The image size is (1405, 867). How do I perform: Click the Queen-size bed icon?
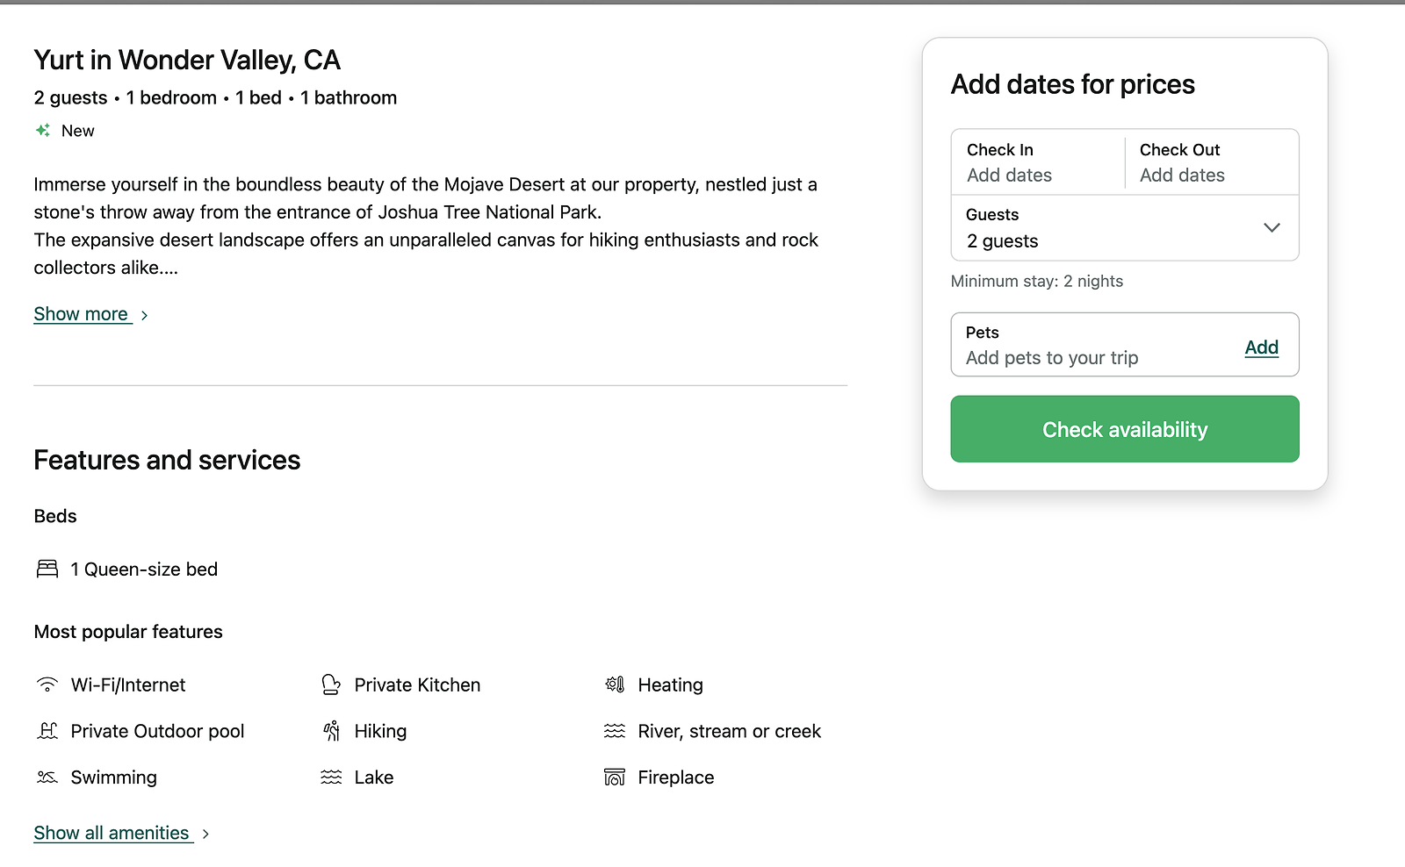point(47,570)
